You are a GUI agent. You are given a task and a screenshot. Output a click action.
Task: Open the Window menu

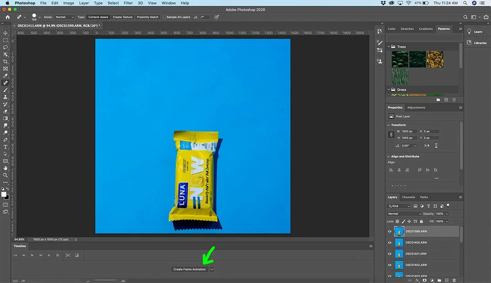[169, 3]
